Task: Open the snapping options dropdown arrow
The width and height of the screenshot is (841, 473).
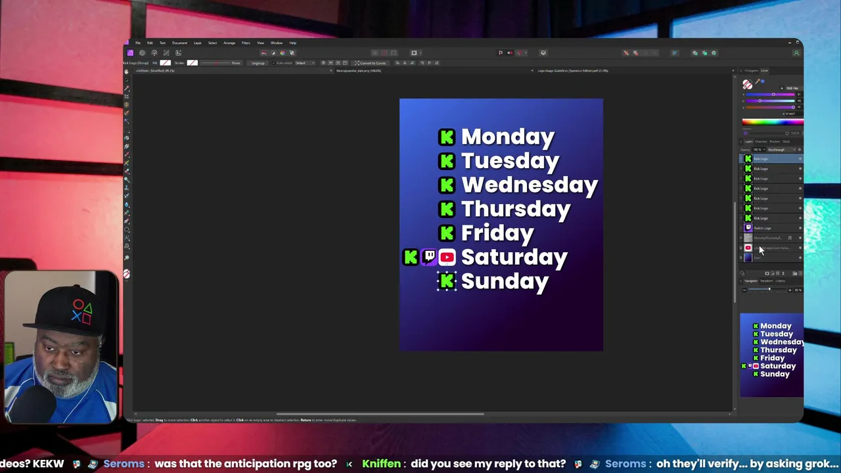Action: click(525, 53)
